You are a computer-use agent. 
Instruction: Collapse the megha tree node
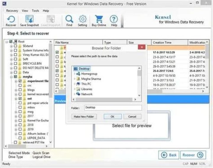11,77
